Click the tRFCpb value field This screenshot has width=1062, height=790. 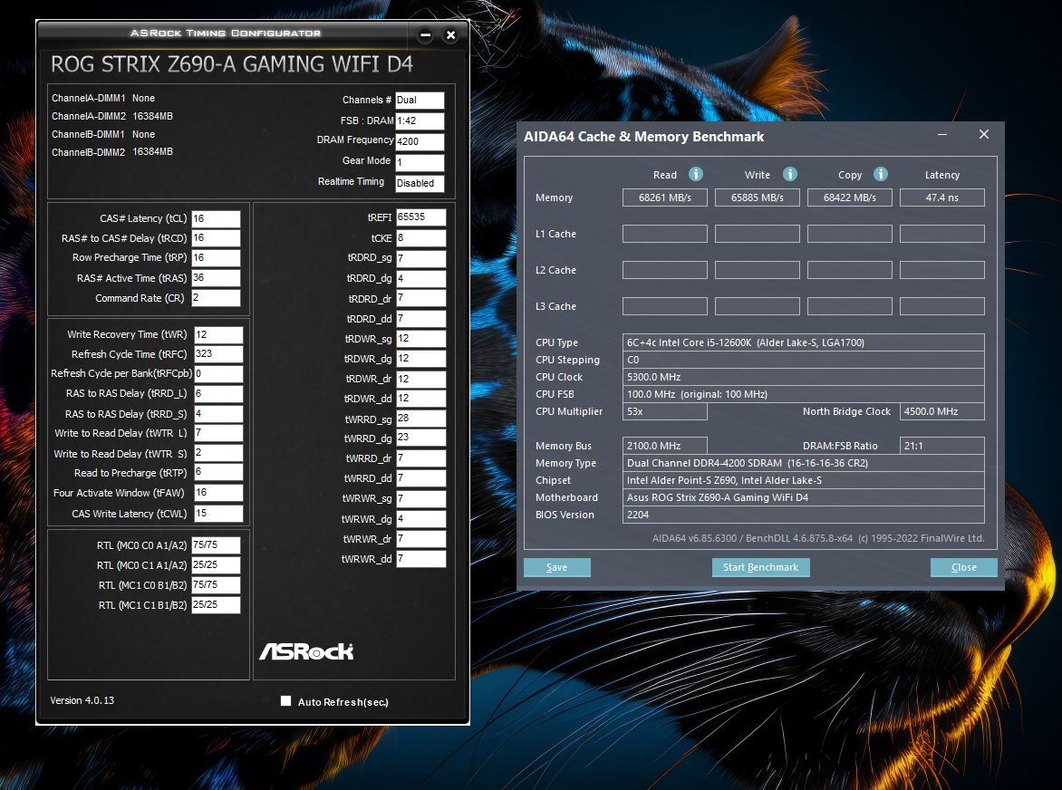point(218,373)
